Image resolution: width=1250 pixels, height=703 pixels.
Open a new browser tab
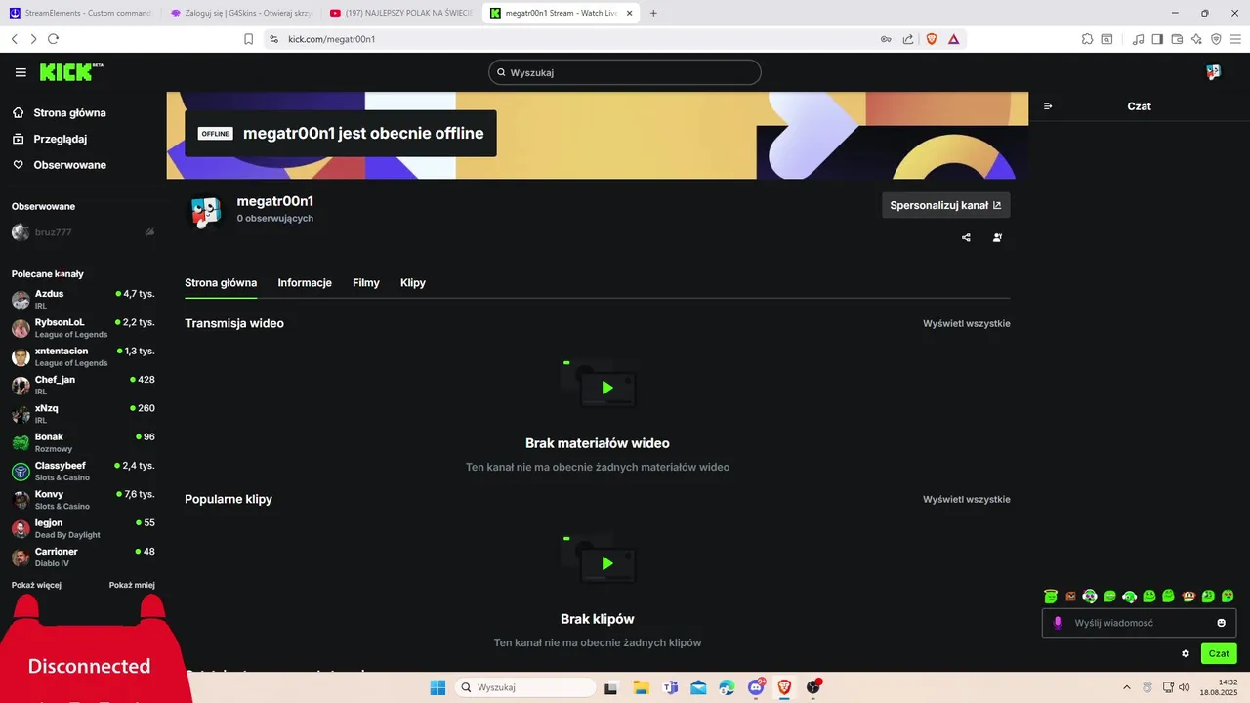tap(653, 13)
